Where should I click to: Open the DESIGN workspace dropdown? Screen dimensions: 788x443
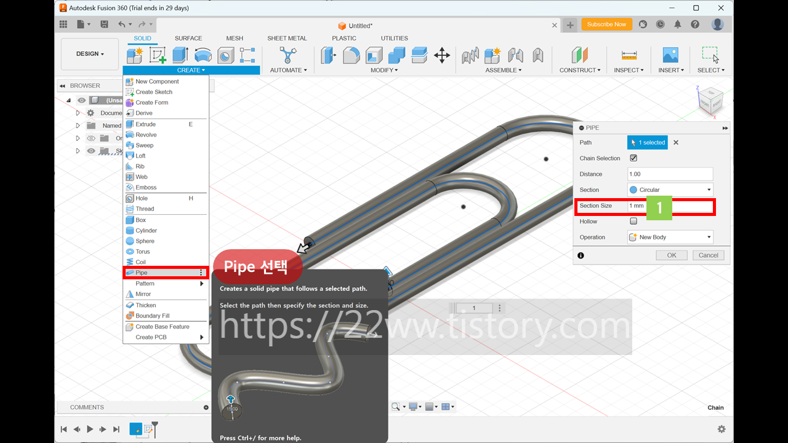click(90, 54)
